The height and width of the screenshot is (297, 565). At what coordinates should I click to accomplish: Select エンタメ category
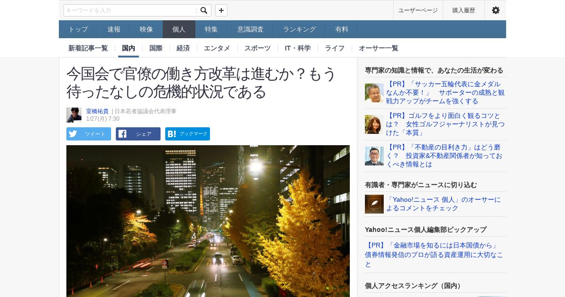coord(217,48)
